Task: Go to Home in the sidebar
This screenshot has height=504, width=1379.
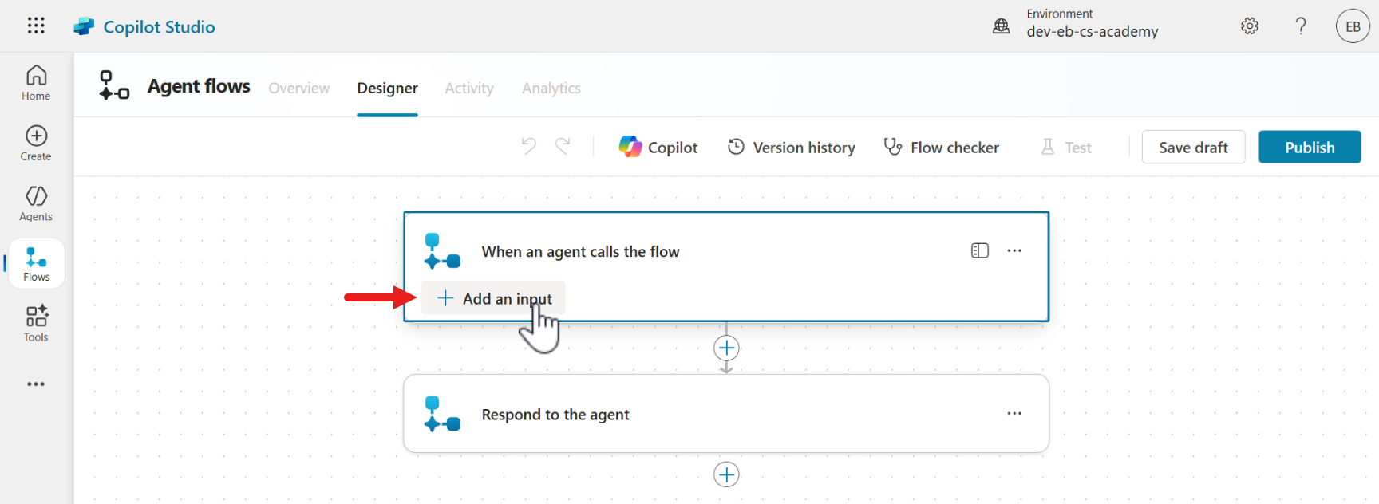Action: coord(36,83)
